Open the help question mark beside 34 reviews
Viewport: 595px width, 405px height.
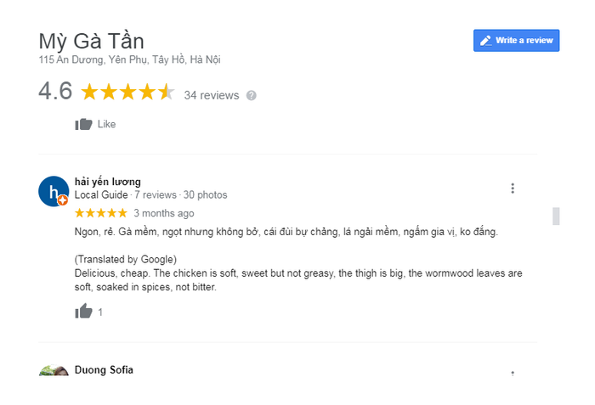pos(252,96)
